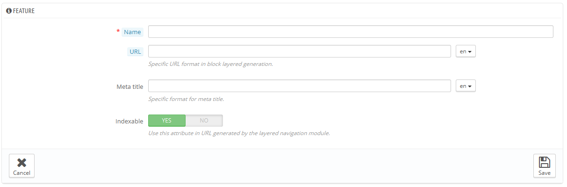Switch Indexable to NO
The width and height of the screenshot is (567, 187).
pyautogui.click(x=204, y=121)
